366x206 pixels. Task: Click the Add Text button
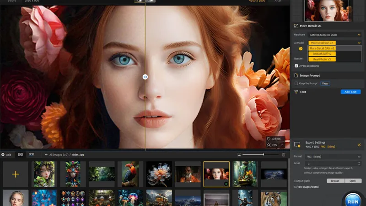click(350, 92)
